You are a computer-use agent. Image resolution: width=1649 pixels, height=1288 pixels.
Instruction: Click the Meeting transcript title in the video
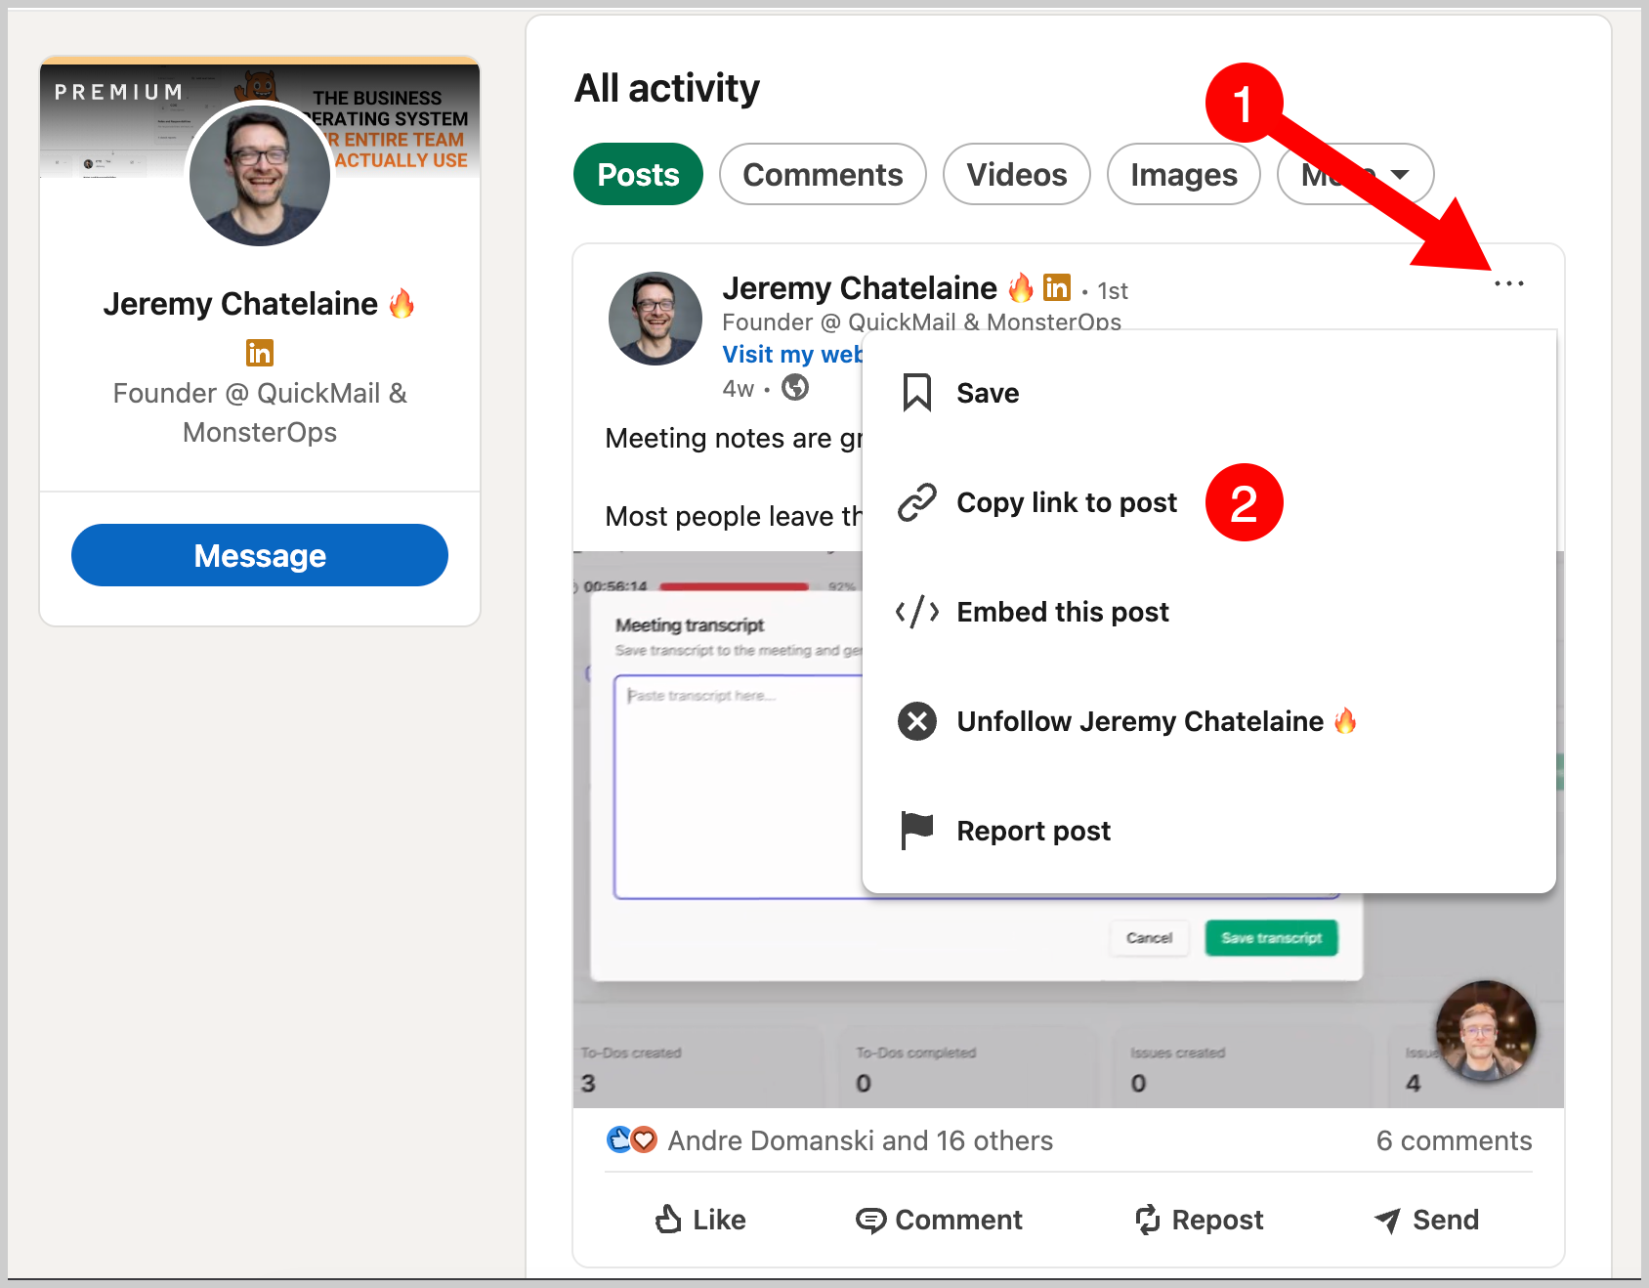click(690, 625)
